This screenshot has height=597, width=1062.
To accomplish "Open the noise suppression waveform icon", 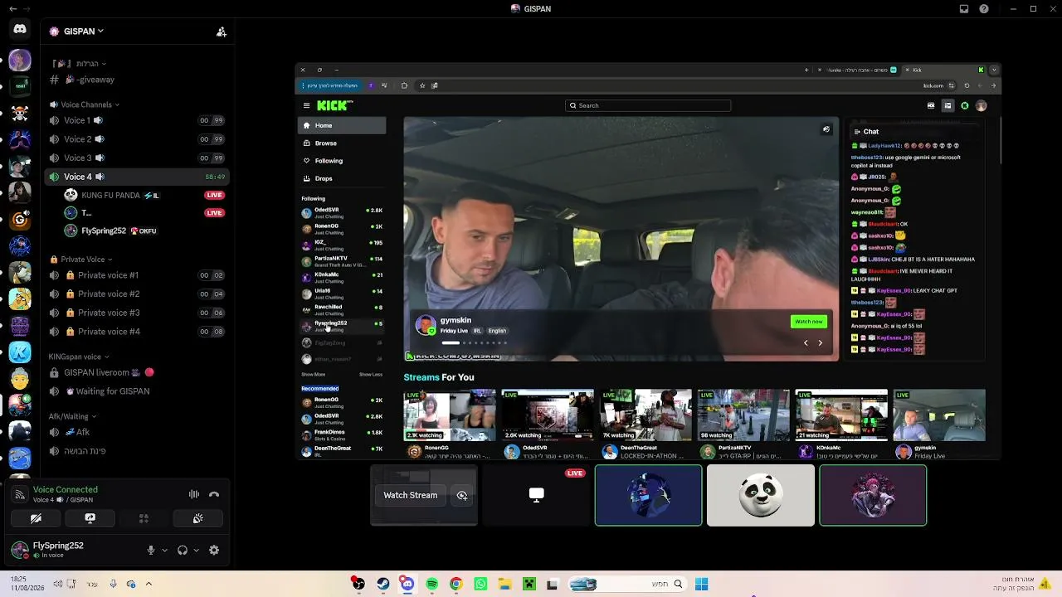I will 194,494.
